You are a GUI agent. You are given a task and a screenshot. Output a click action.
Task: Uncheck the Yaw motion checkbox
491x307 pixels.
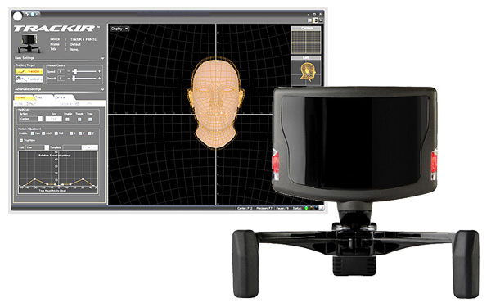(x=33, y=133)
